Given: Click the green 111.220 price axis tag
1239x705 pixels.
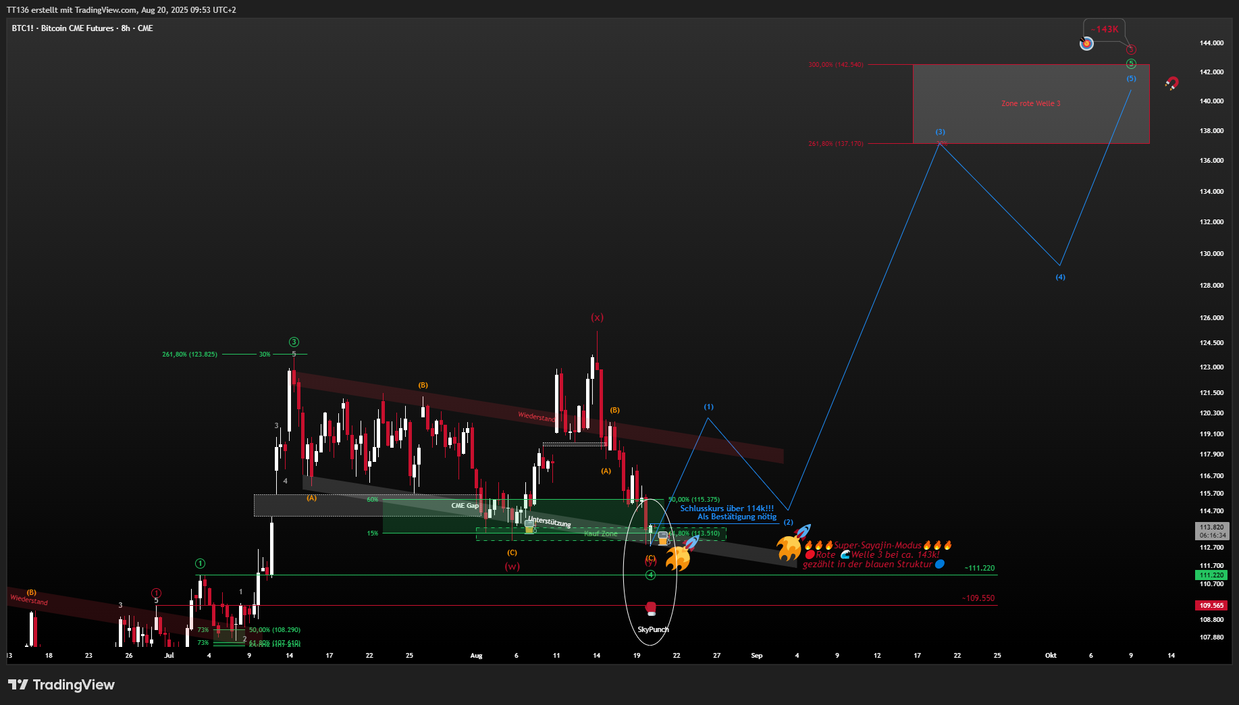Looking at the screenshot, I should (x=1212, y=575).
